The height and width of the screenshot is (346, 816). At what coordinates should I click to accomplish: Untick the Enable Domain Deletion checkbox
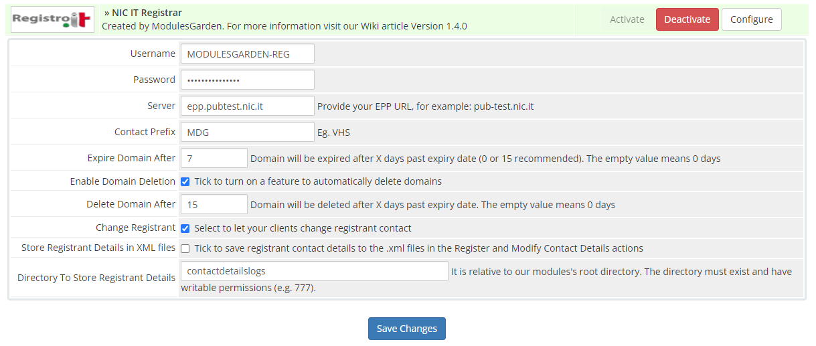tap(185, 181)
